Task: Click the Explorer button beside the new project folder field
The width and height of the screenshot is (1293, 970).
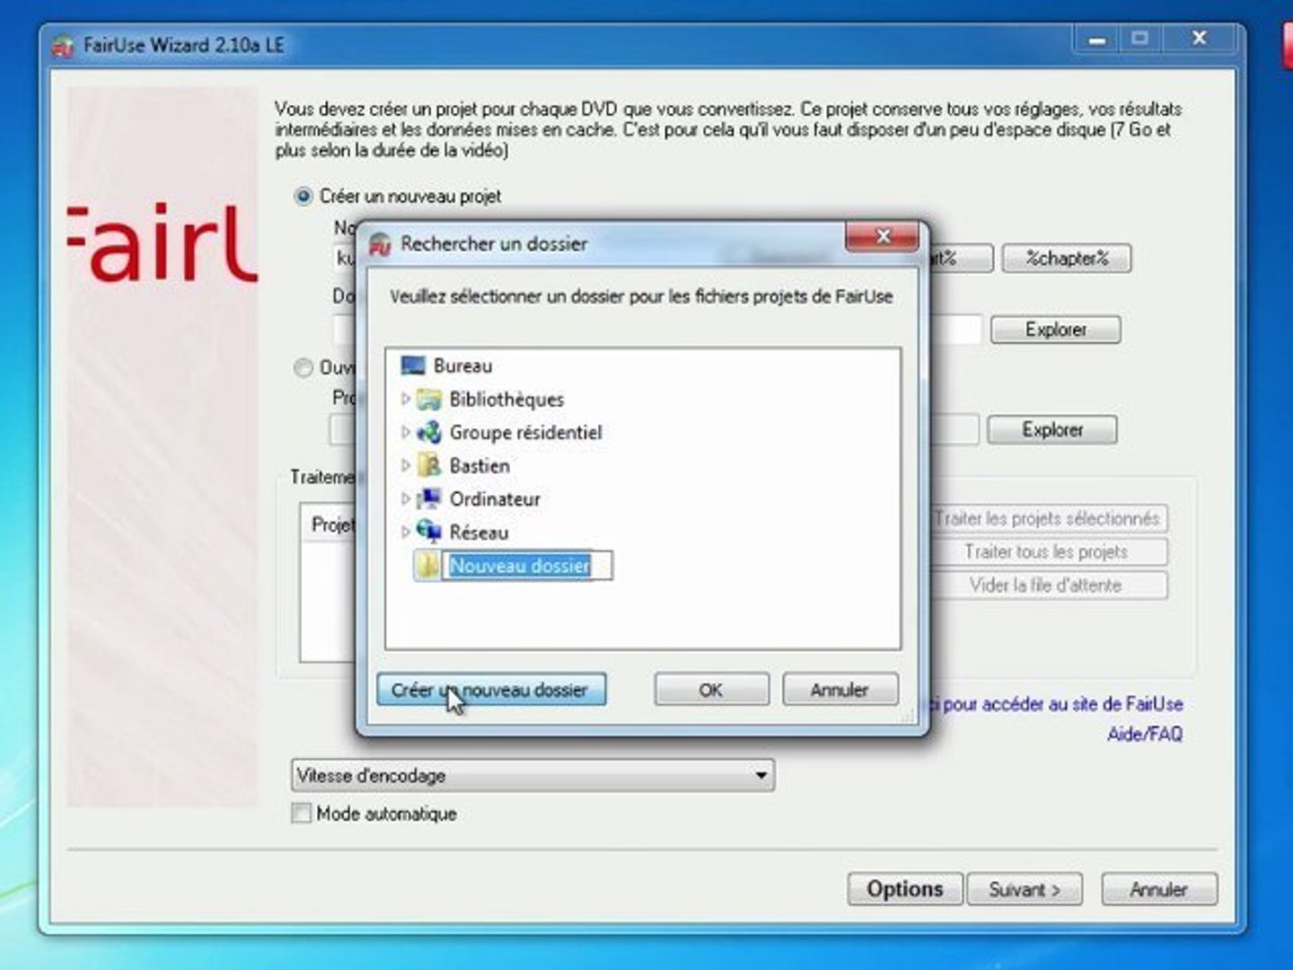Action: tap(1056, 330)
